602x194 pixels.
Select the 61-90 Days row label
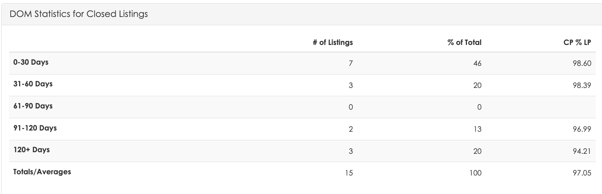[x=33, y=106]
